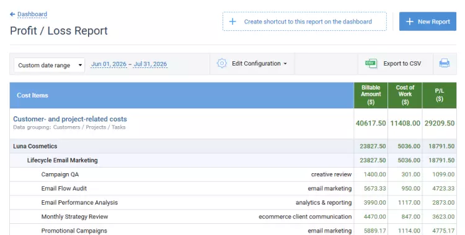
Task: Click the creative review type label
Action: pyautogui.click(x=331, y=174)
